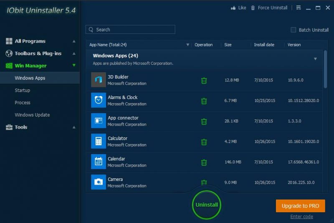This screenshot has width=334, height=223.
Task: Select the App connector row name
Action: (123, 118)
